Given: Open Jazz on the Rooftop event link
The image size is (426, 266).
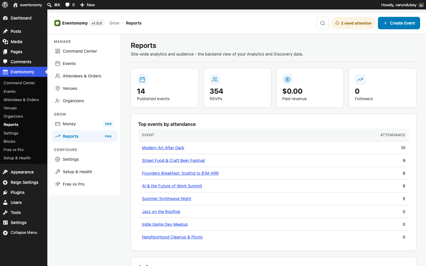Looking at the screenshot, I should 161,212.
